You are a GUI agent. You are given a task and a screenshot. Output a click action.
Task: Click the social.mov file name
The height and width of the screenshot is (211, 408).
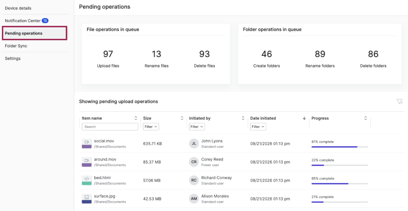[x=104, y=141]
